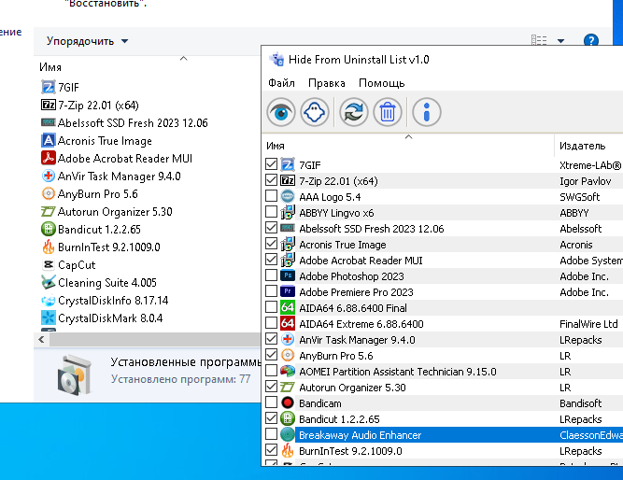
Task: Click the 7GIF icon in Hide From Uninstall list
Action: point(288,165)
